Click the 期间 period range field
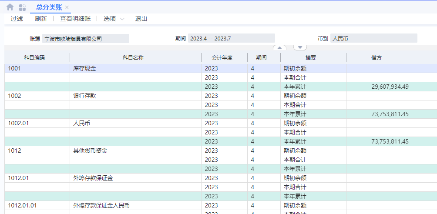 231,39
